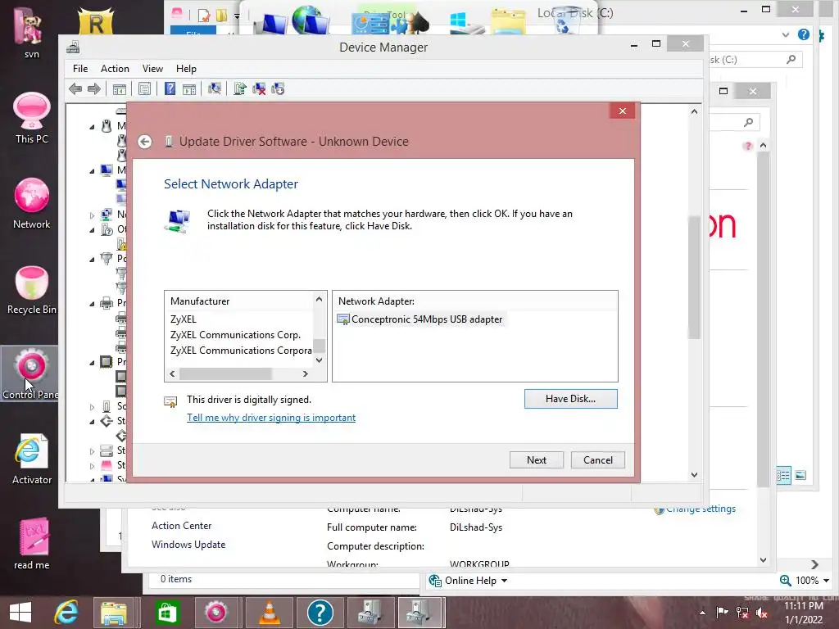This screenshot has width=839, height=629.
Task: Click Show/Hide Action Pane toolbar icon
Action: pos(189,88)
